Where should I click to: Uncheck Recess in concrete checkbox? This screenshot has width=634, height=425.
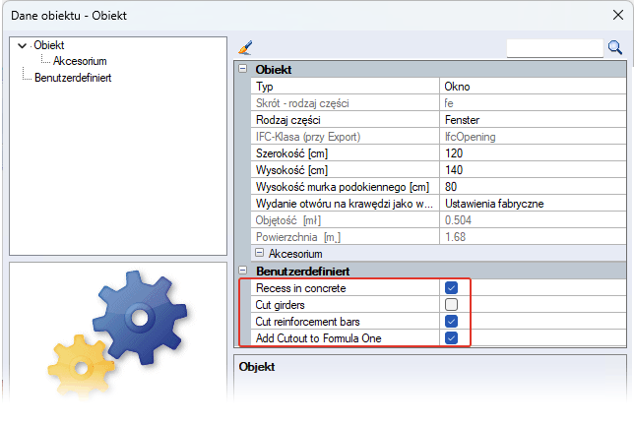pyautogui.click(x=451, y=288)
